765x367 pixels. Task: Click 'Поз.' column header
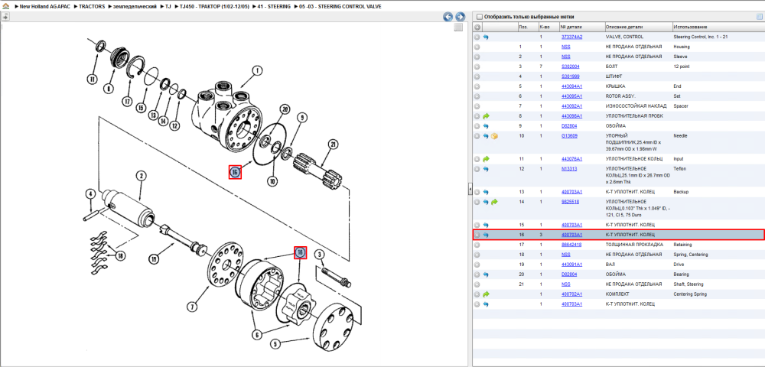(x=527, y=28)
